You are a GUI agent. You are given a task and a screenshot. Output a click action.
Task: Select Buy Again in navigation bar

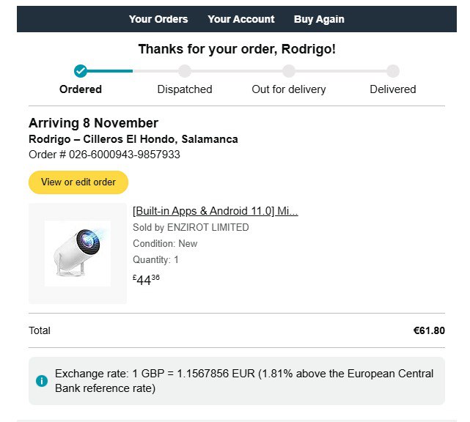tap(319, 19)
